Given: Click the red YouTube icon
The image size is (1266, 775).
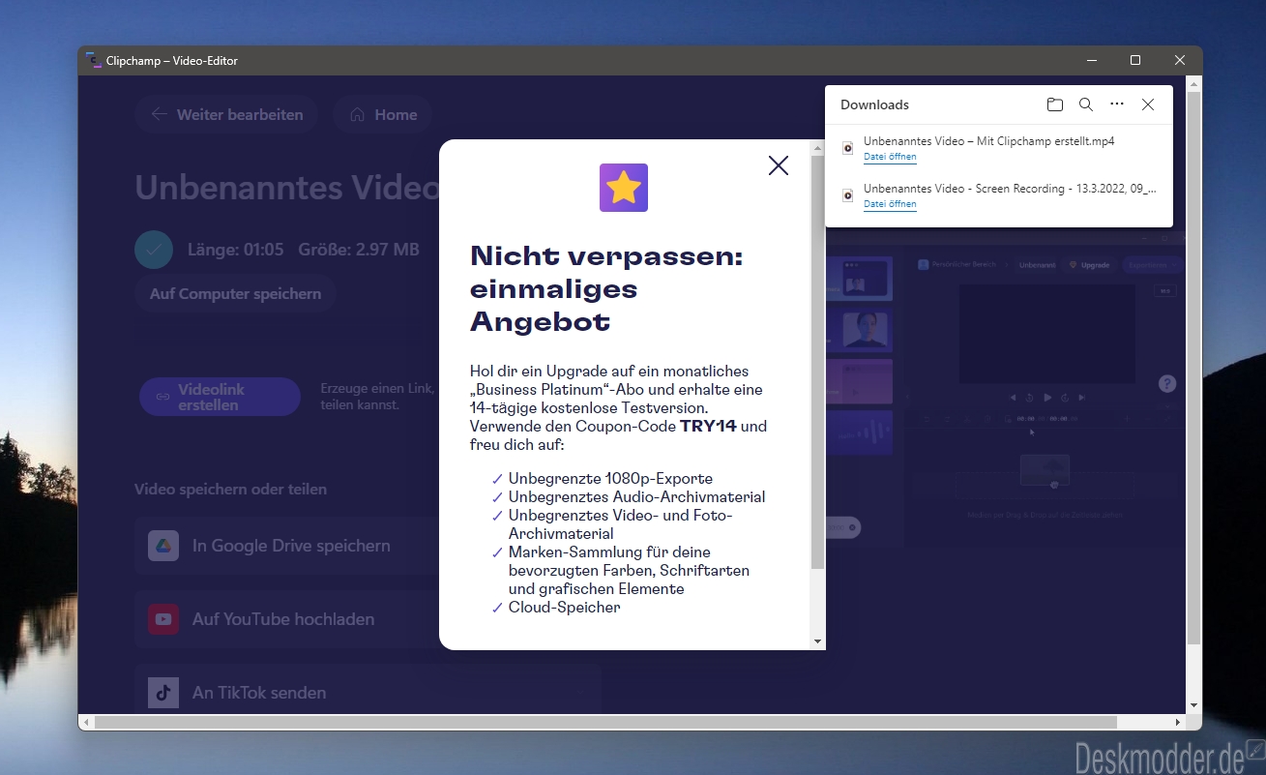Looking at the screenshot, I should click(163, 619).
